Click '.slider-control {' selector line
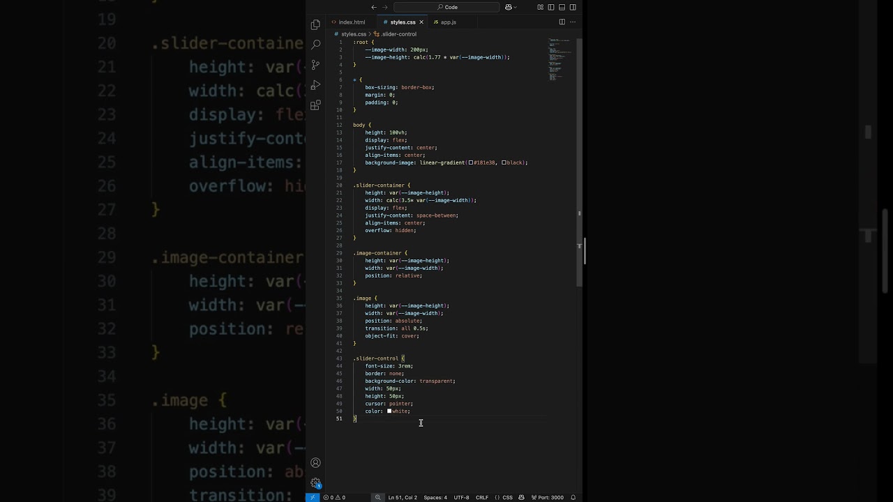Viewport: 893px width, 502px height. tap(379, 358)
